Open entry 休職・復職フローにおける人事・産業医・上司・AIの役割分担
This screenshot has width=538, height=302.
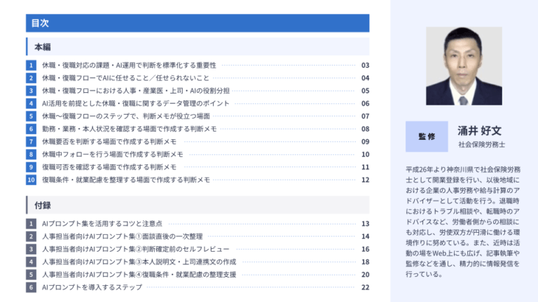[135, 90]
